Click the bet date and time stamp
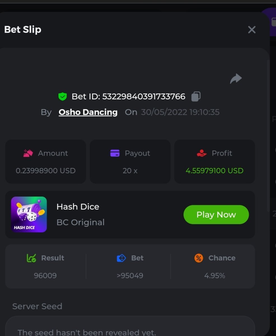This screenshot has width=276, height=336. pos(180,112)
